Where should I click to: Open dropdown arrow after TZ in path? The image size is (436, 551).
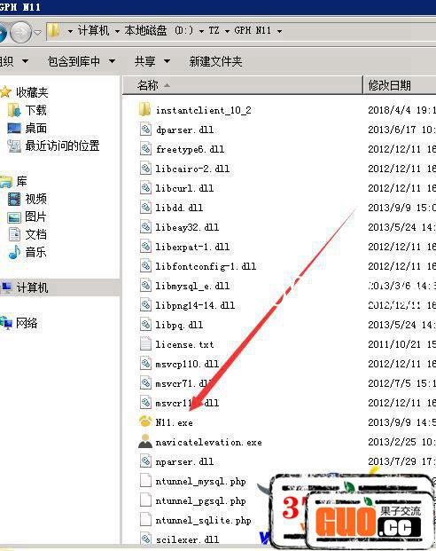click(x=227, y=31)
